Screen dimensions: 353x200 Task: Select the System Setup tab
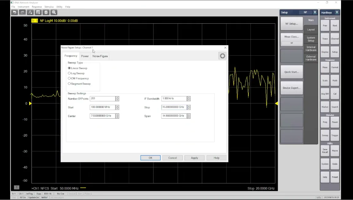click(x=311, y=39)
